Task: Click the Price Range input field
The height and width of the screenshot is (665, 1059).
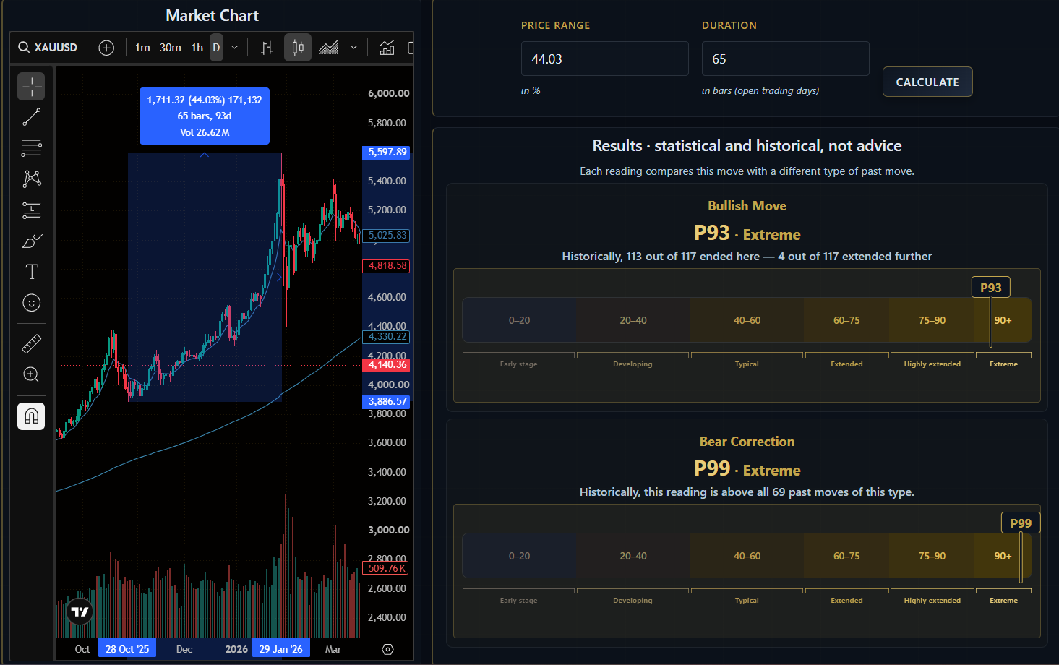Action: click(604, 59)
